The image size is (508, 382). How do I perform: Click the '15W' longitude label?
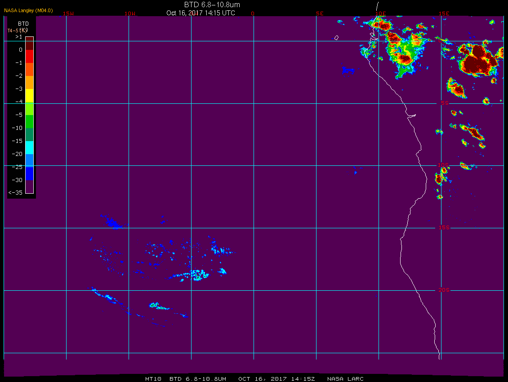tap(68, 13)
